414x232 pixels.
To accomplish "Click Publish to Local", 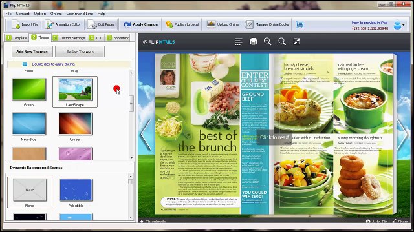I will [182, 24].
